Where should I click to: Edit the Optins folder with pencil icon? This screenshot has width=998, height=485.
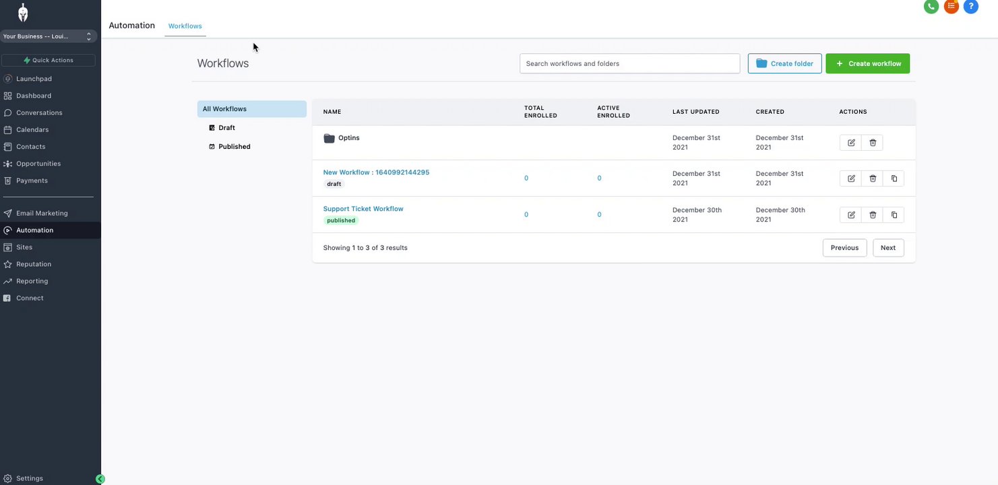click(x=851, y=143)
